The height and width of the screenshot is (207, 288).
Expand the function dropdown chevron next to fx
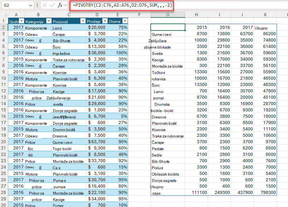[65, 5]
